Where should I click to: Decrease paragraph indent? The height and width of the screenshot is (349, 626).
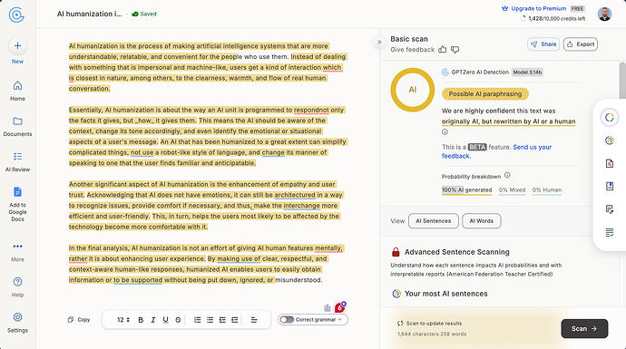tap(222, 320)
